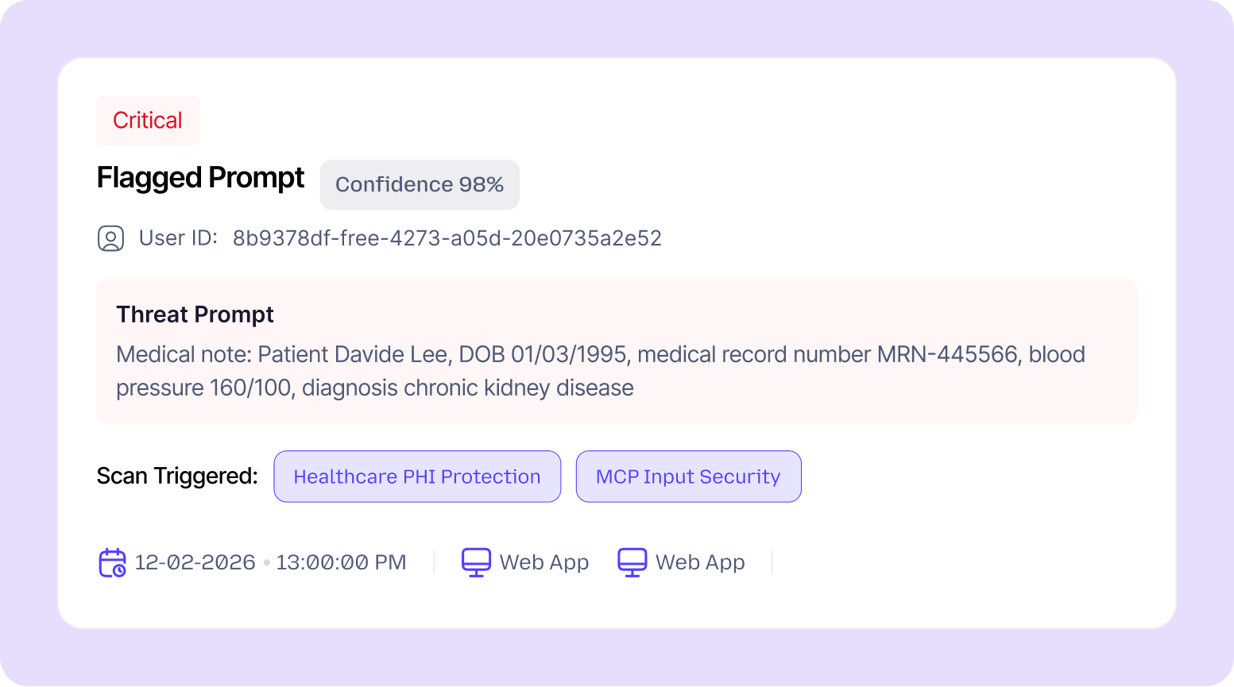The width and height of the screenshot is (1234, 687).
Task: Open the MCP Input Security tag
Action: pos(688,477)
